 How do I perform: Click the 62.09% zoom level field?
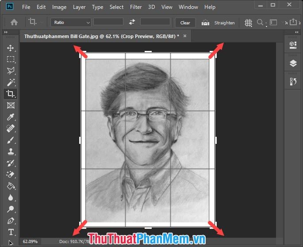pyautogui.click(x=30, y=241)
